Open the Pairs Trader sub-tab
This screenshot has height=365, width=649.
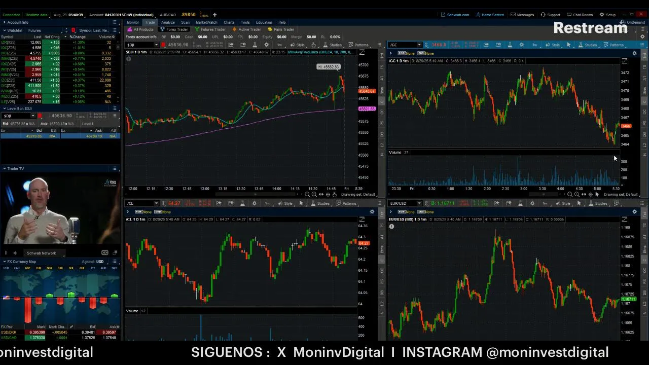coord(281,29)
